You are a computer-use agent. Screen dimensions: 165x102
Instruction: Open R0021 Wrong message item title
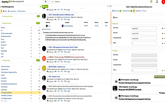(x=67, y=57)
